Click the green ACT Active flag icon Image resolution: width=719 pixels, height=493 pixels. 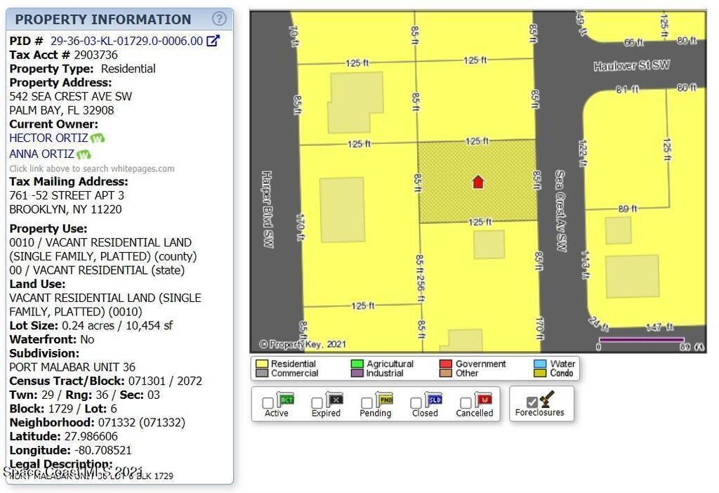click(286, 400)
